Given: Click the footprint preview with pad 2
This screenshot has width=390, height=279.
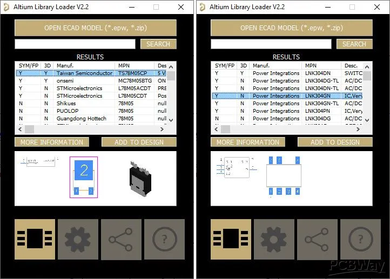Looking at the screenshot, I should click(x=84, y=177).
